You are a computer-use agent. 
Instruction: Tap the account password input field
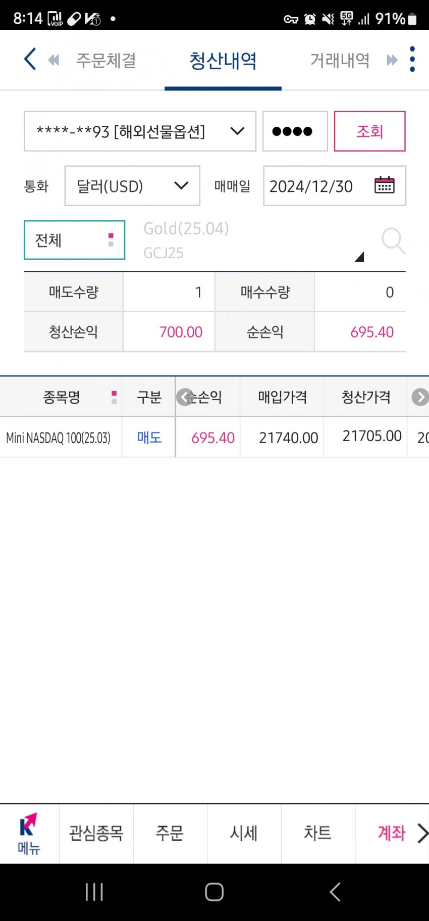[295, 131]
